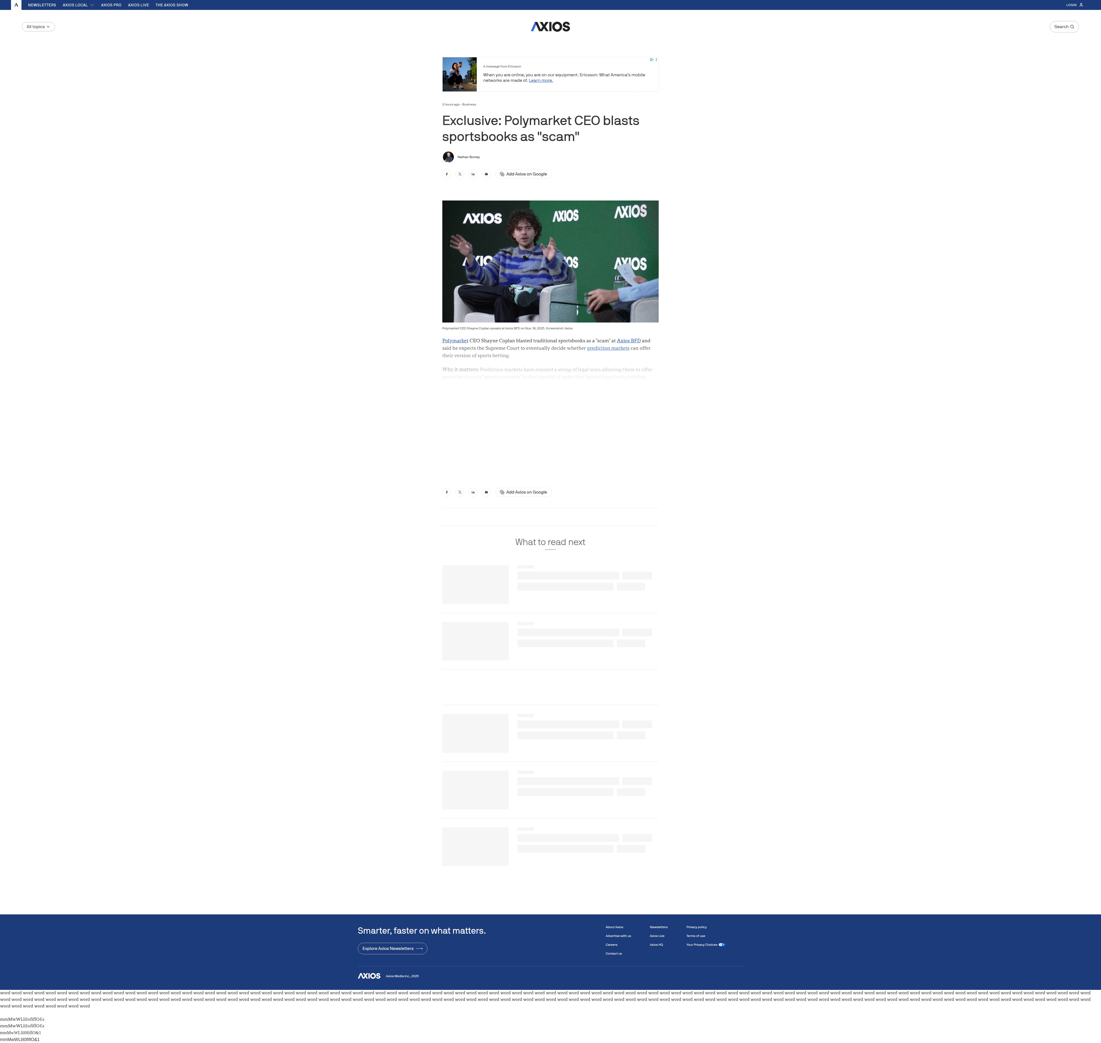Open Axios HQ footer link
Viewport: 1101px width, 1043px height.
point(656,945)
